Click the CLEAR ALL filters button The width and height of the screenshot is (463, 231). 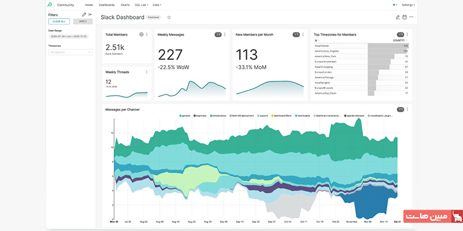tap(59, 21)
